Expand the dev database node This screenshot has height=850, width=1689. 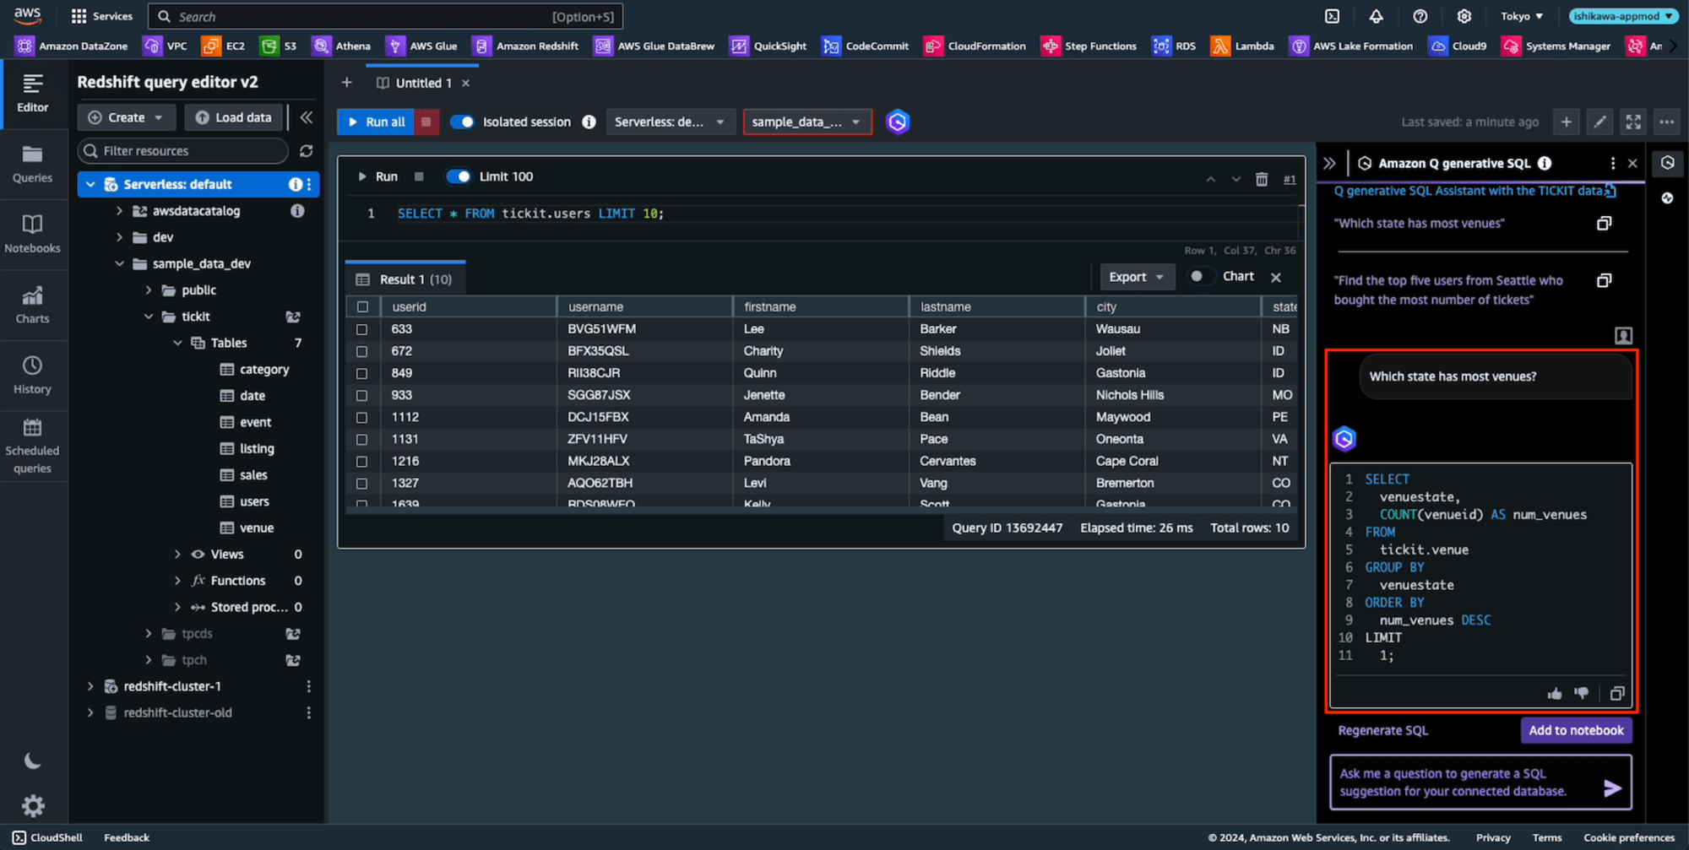pos(119,237)
